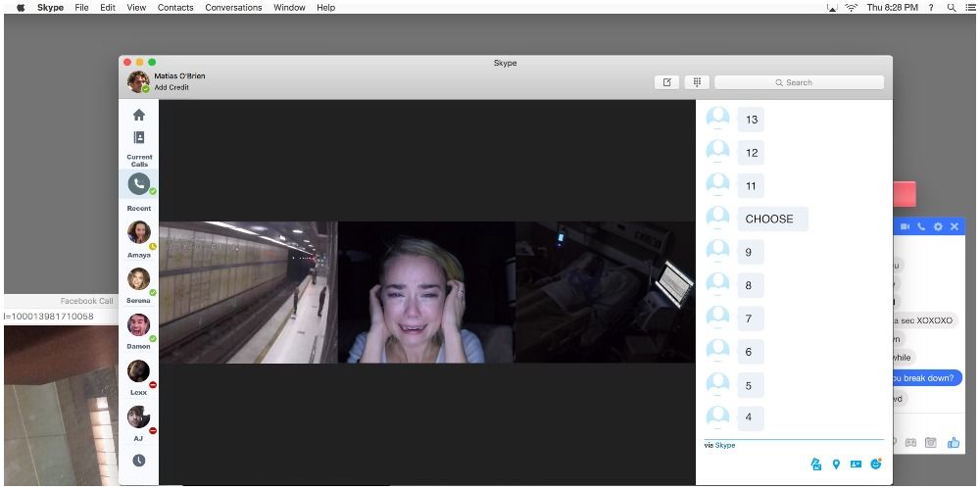Click the message reading 5
Screen dimensions: 980x490
tap(749, 385)
